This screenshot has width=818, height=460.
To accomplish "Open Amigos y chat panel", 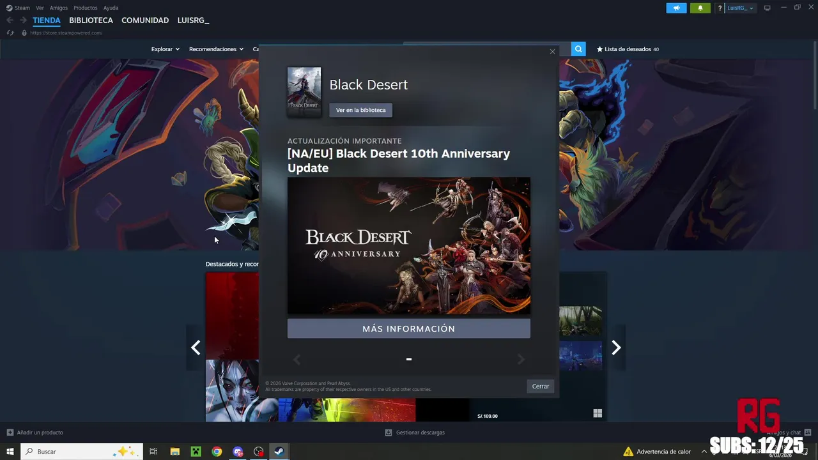I will pos(789,433).
